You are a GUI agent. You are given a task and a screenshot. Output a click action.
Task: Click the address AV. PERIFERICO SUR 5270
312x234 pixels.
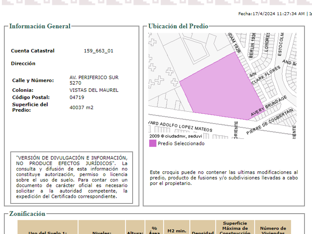tap(94, 80)
